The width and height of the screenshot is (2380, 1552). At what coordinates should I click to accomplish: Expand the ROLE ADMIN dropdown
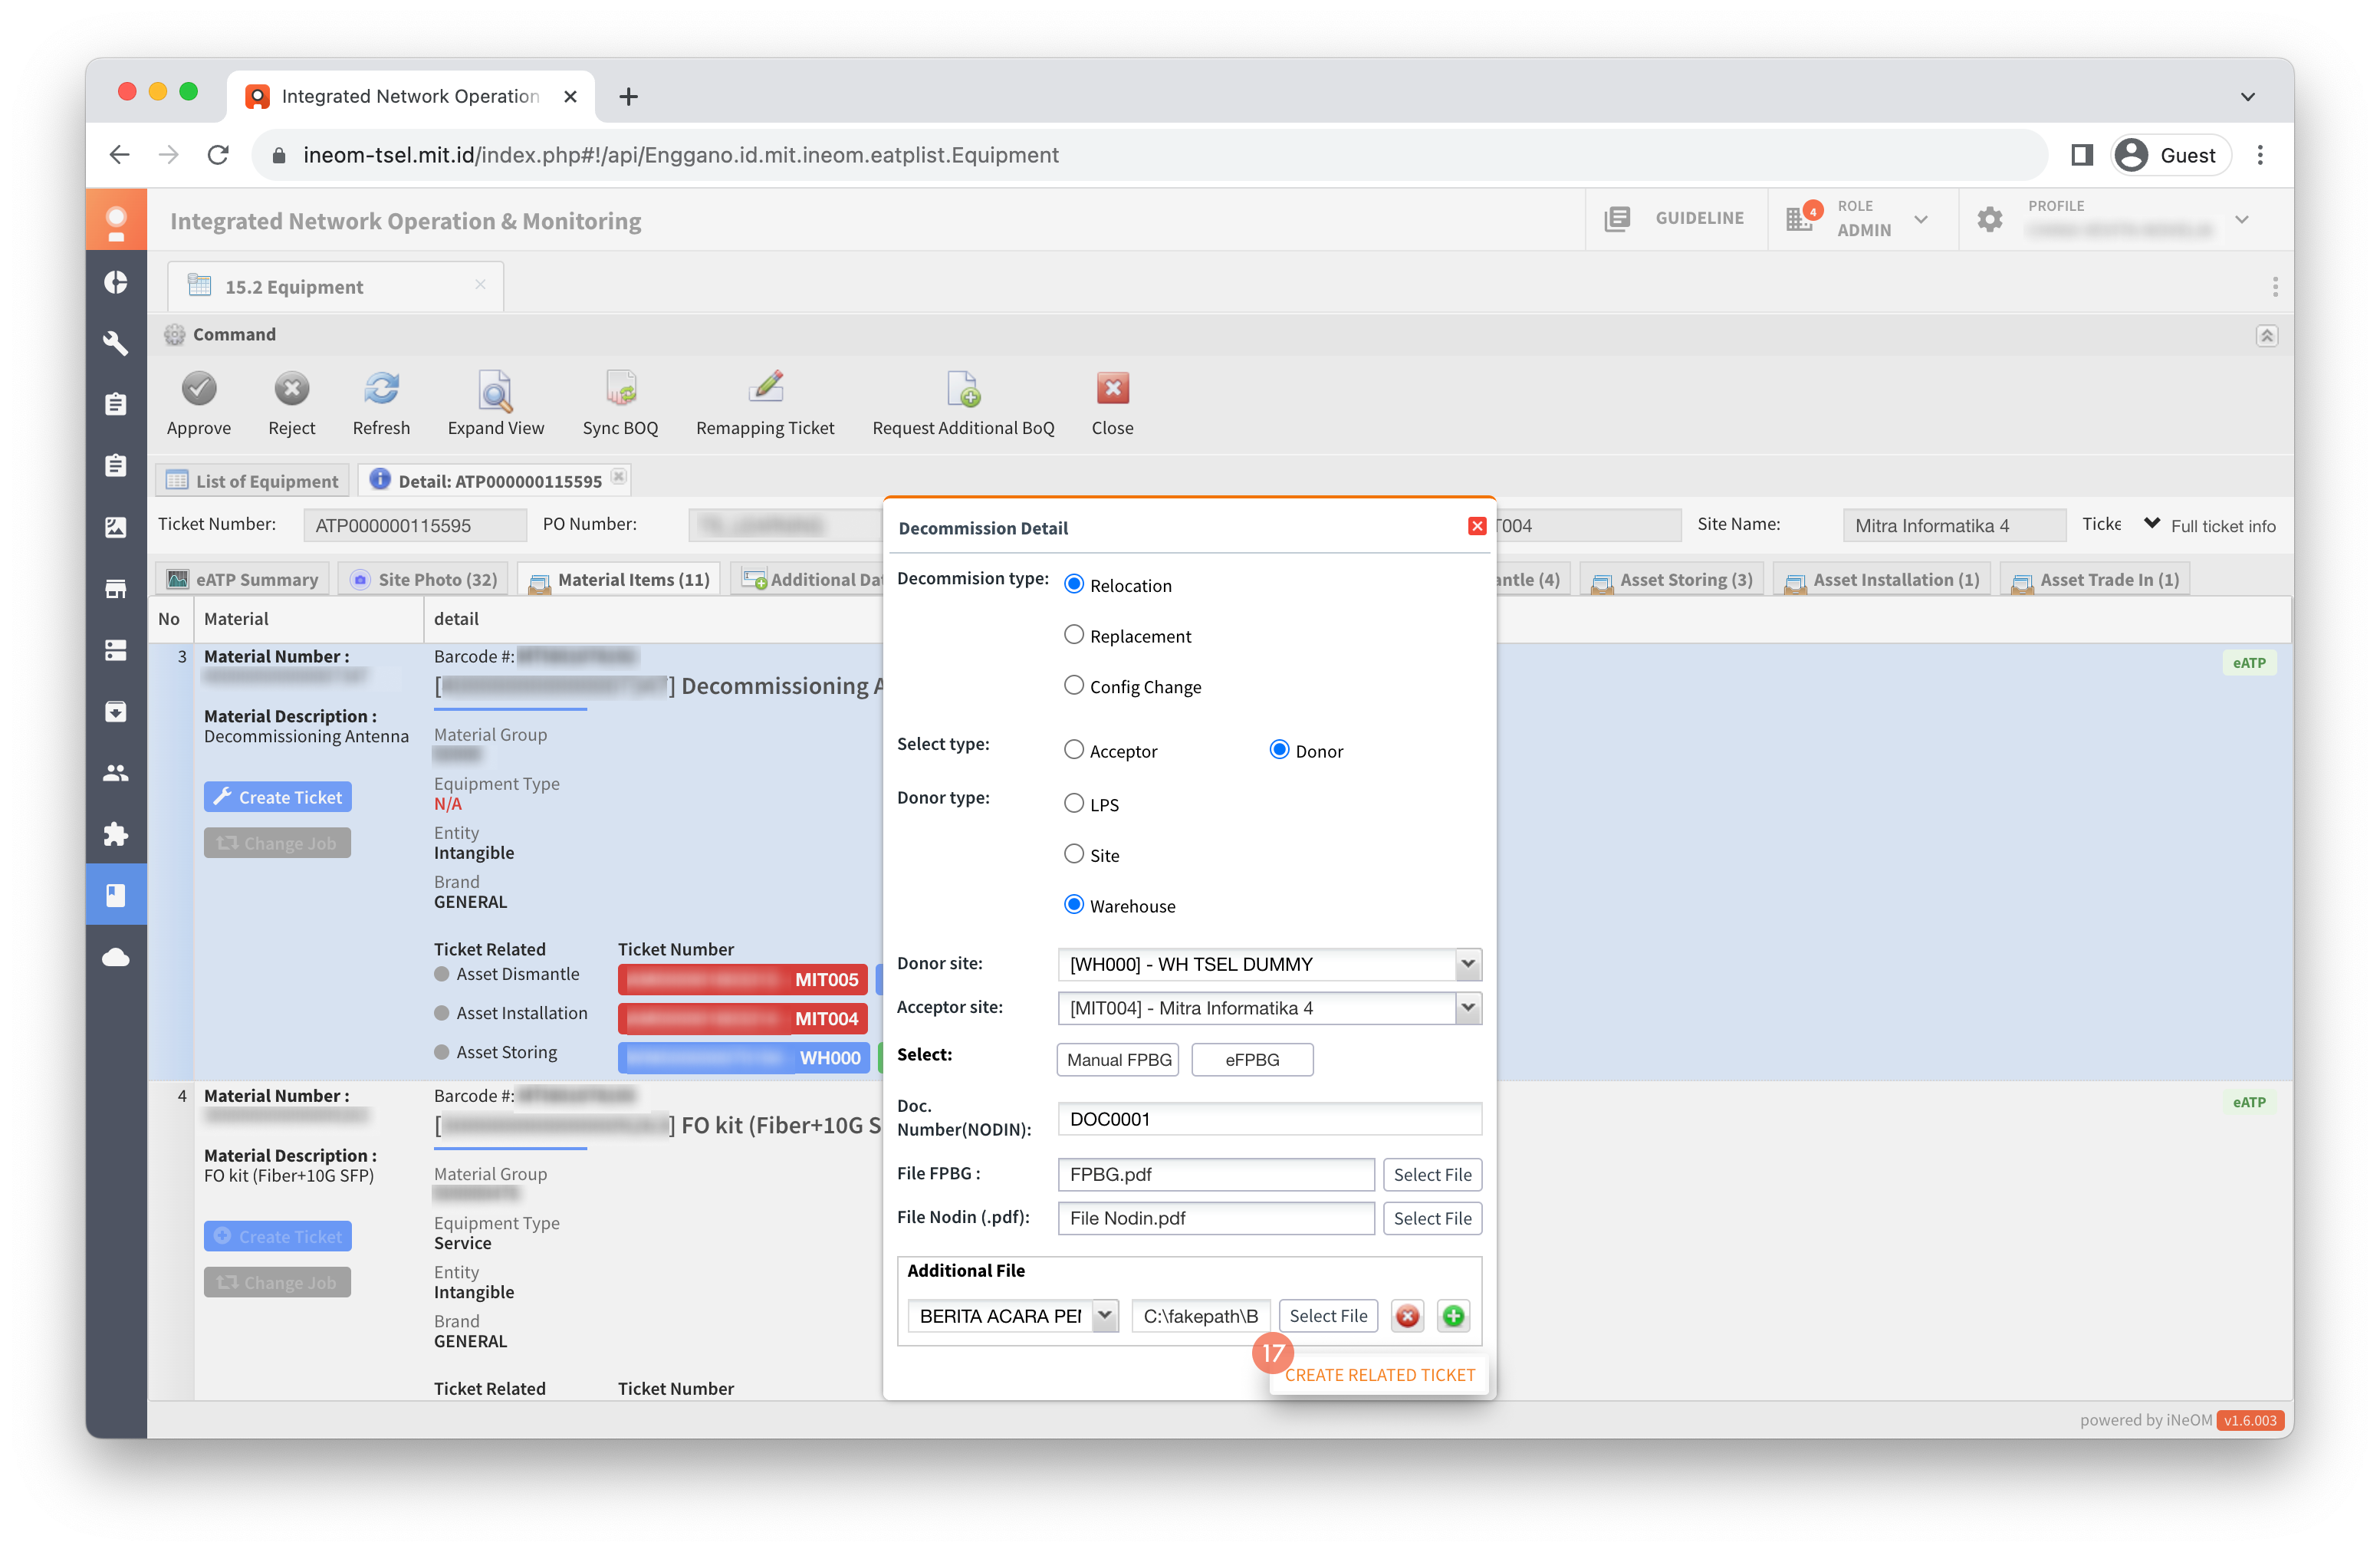pos(1920,219)
